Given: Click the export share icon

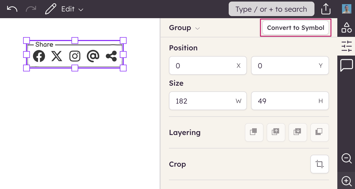Looking at the screenshot, I should 326,9.
